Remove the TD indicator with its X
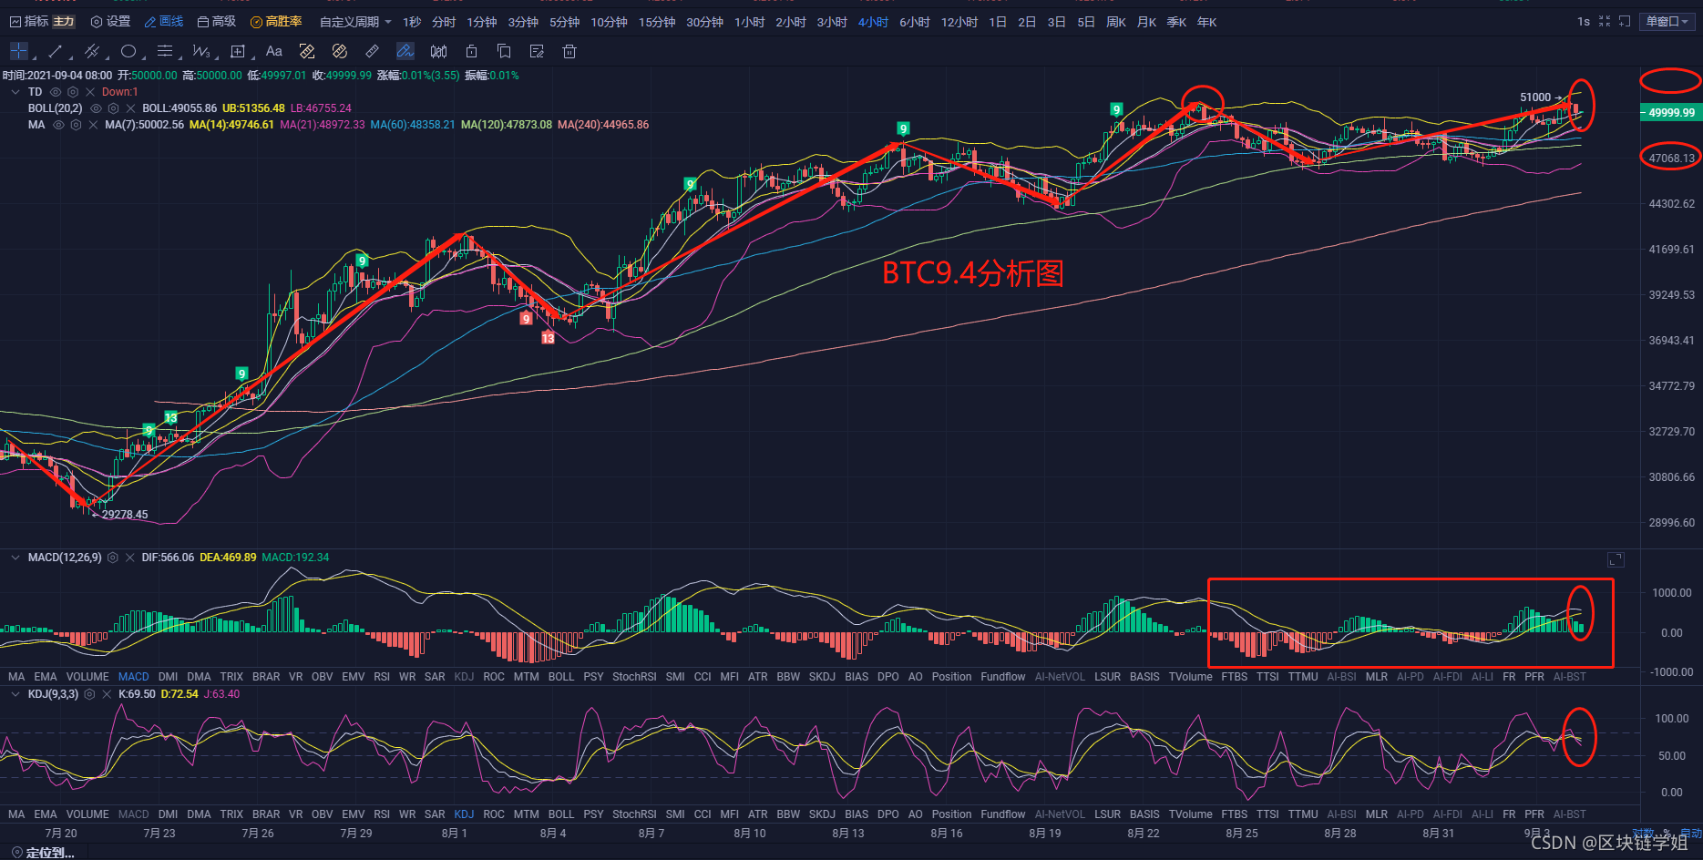 (90, 92)
